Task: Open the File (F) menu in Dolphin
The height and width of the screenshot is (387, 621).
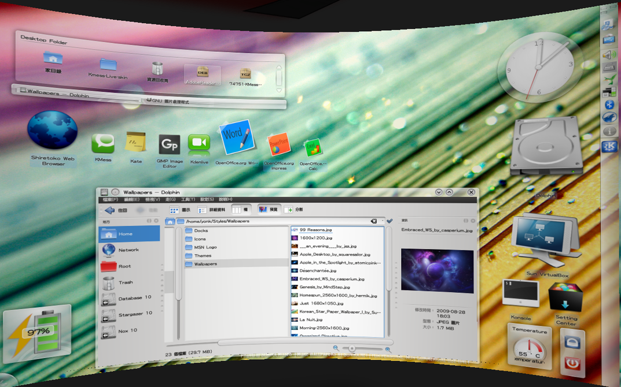Action: [x=111, y=200]
